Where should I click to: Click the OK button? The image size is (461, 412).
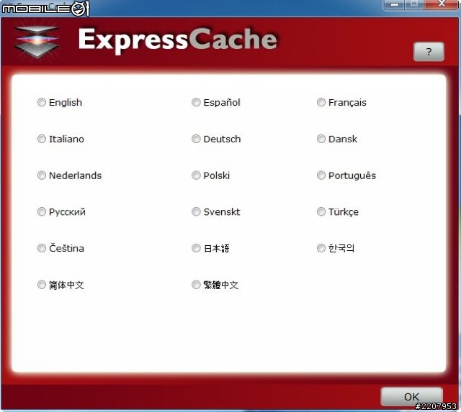pos(411,397)
